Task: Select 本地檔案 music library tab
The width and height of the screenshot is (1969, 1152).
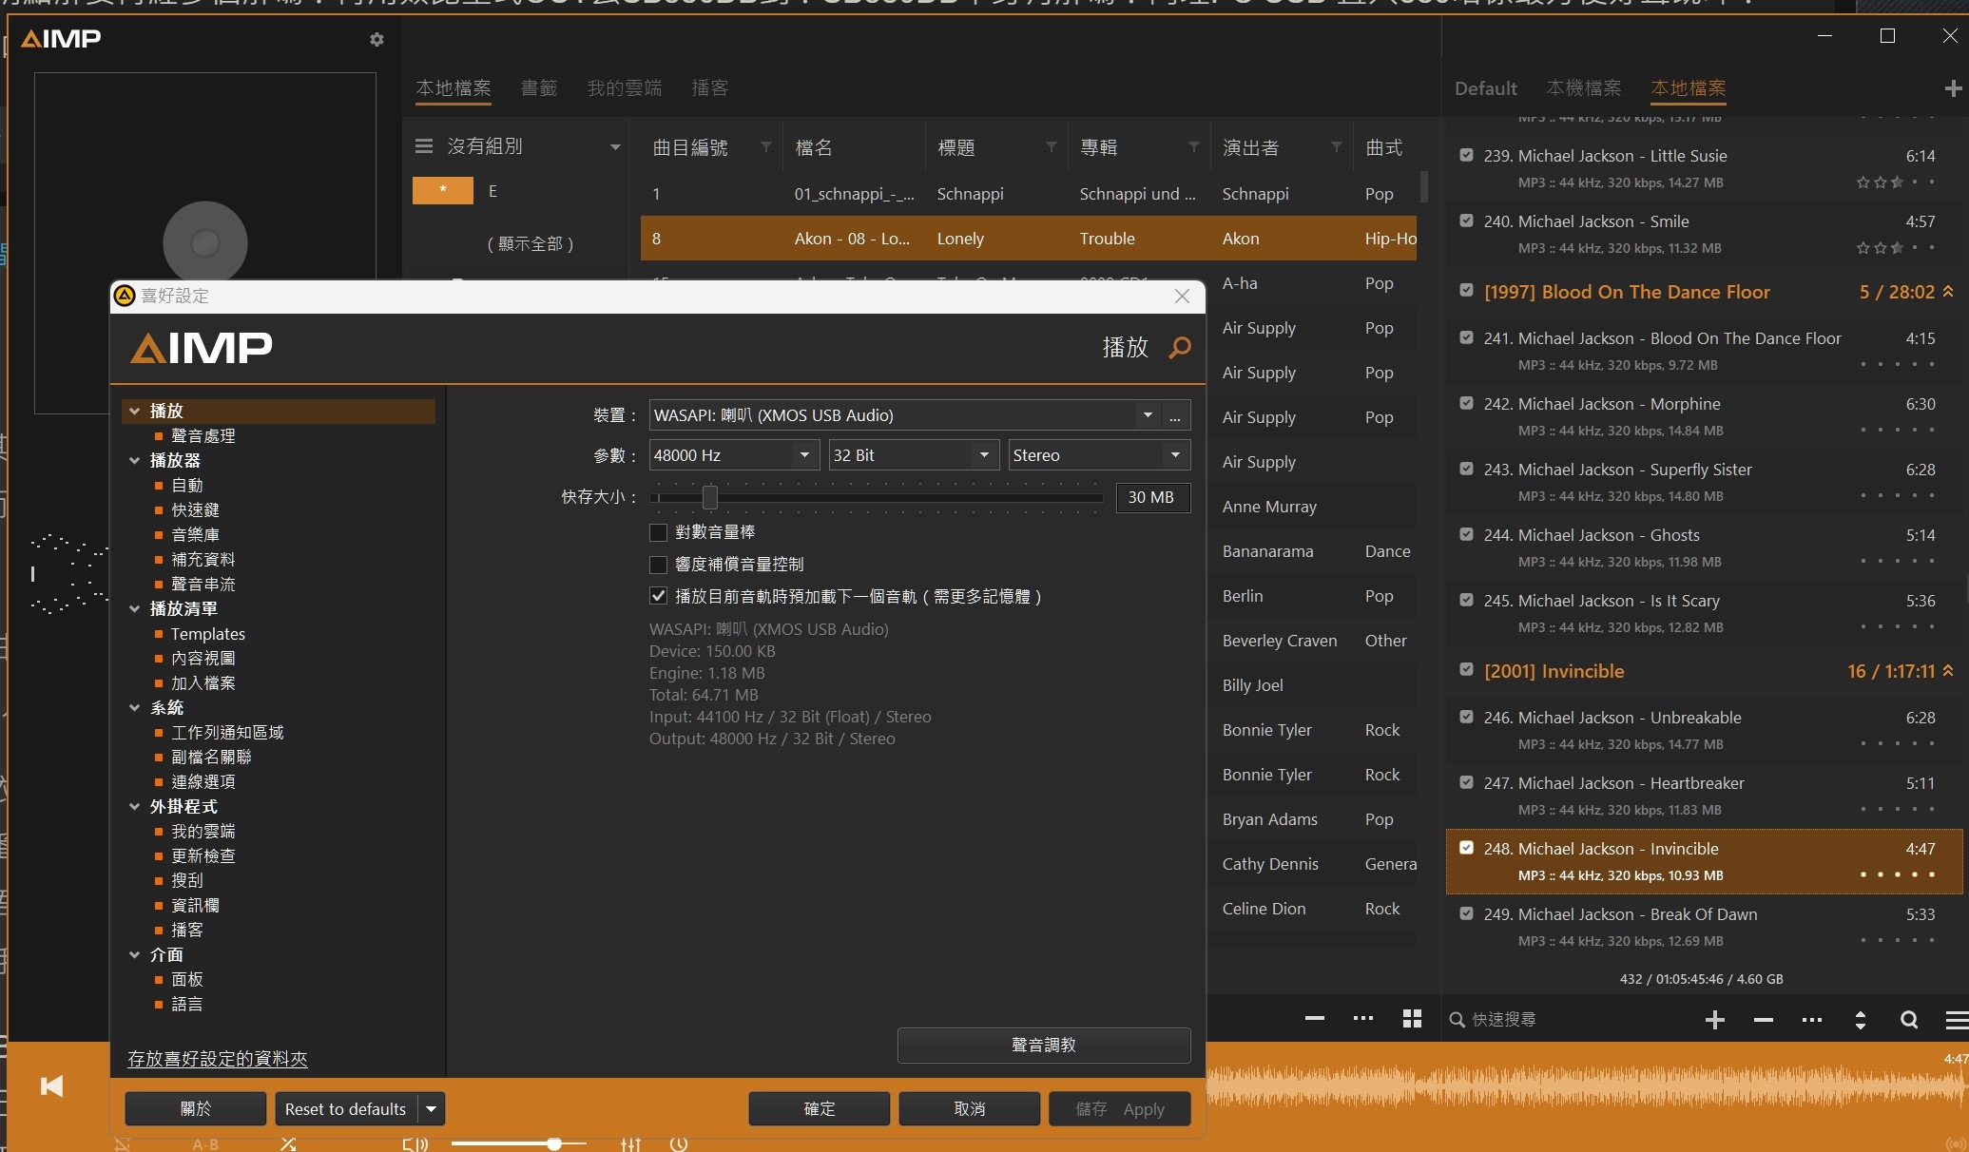Action: coord(454,88)
